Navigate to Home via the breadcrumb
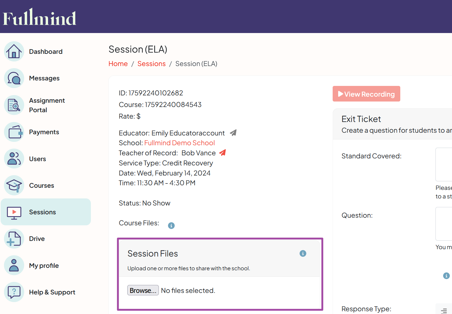Screen dimensions: 452x314 point(118,64)
